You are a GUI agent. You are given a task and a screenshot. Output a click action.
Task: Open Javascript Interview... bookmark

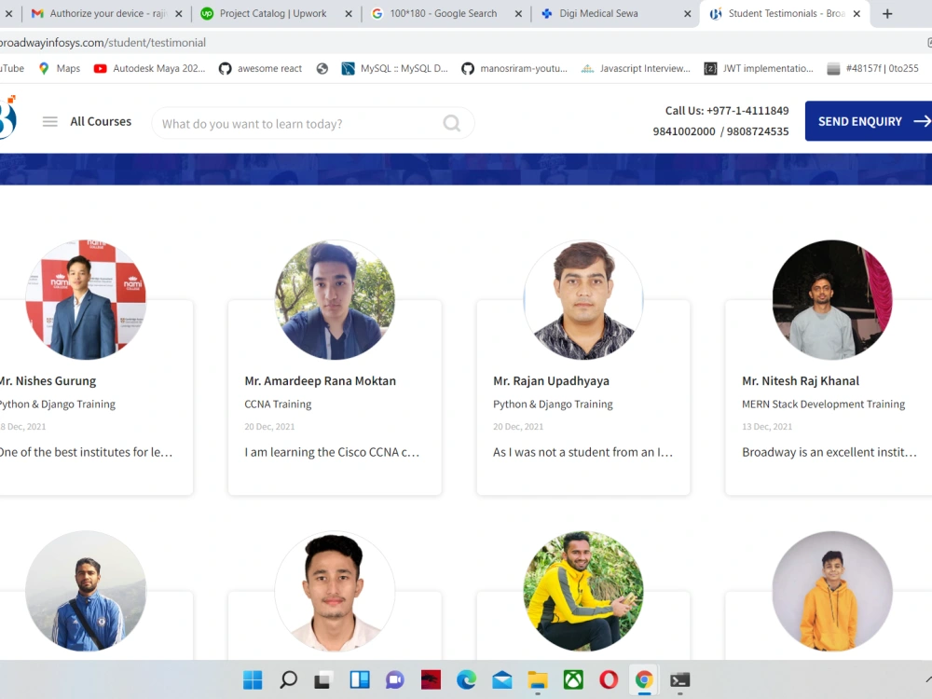[x=636, y=68]
